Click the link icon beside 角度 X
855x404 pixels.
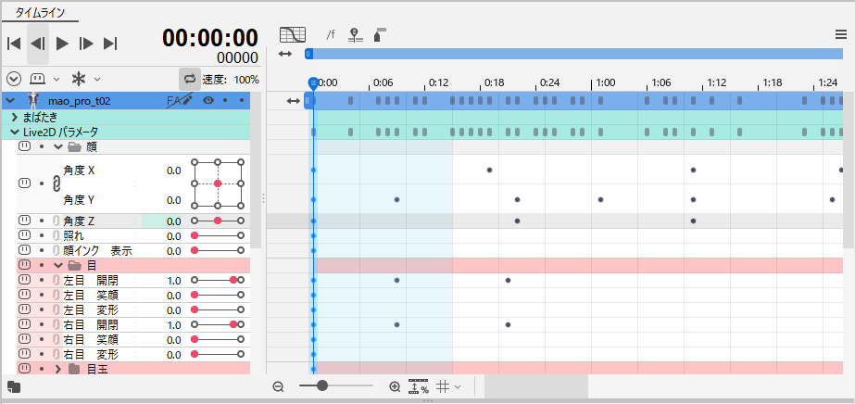coord(43,184)
